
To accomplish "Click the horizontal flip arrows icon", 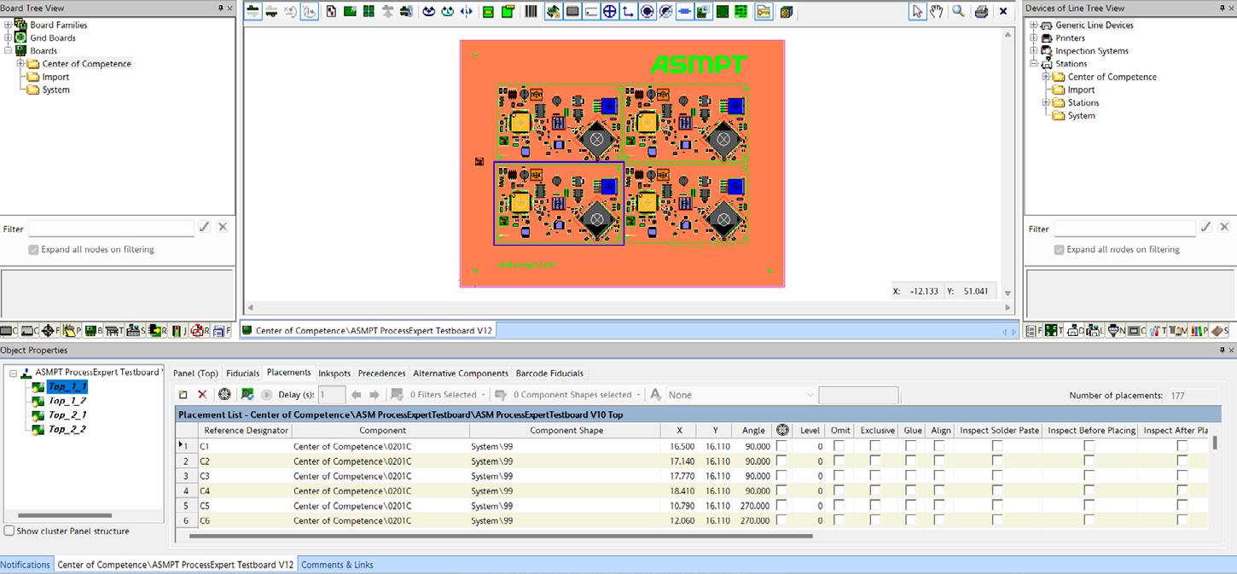I will point(466,11).
